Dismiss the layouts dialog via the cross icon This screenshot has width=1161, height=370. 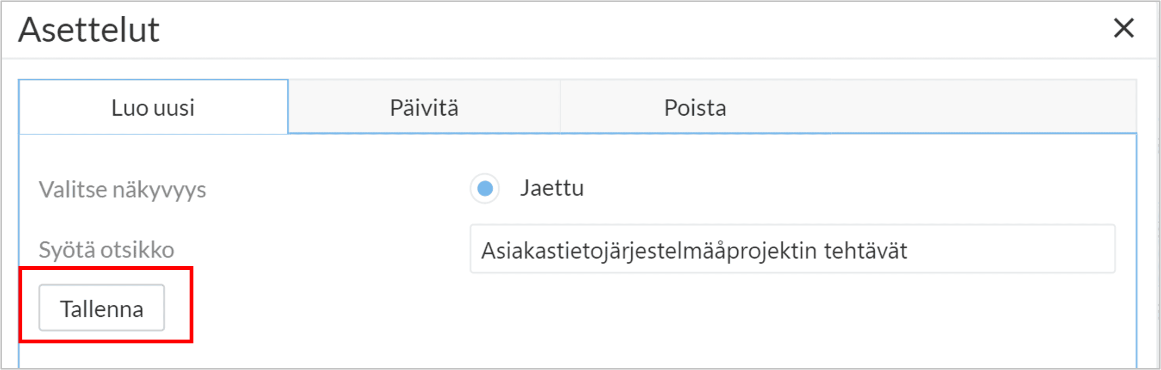point(1124,28)
